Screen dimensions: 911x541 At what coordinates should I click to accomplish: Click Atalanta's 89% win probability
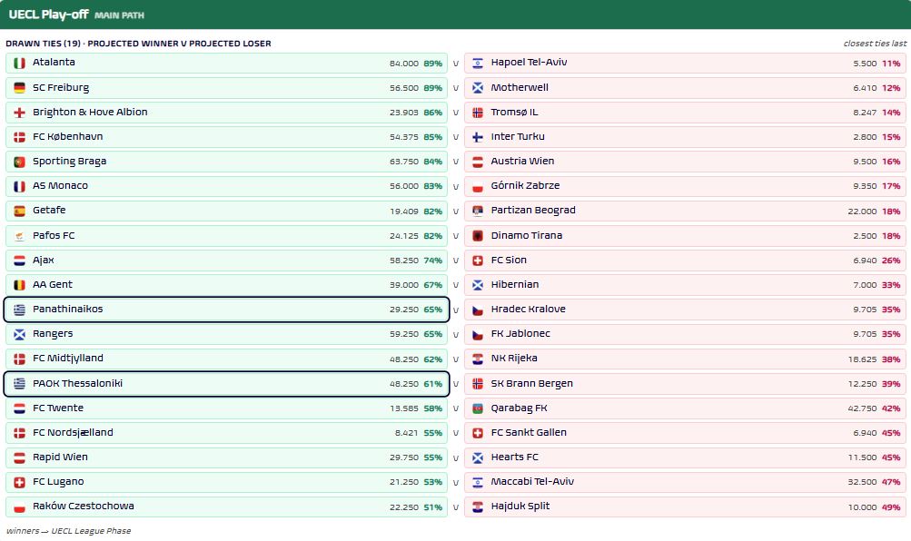433,64
